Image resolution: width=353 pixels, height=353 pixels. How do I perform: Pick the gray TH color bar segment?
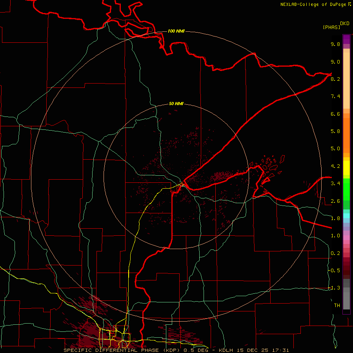(346, 300)
